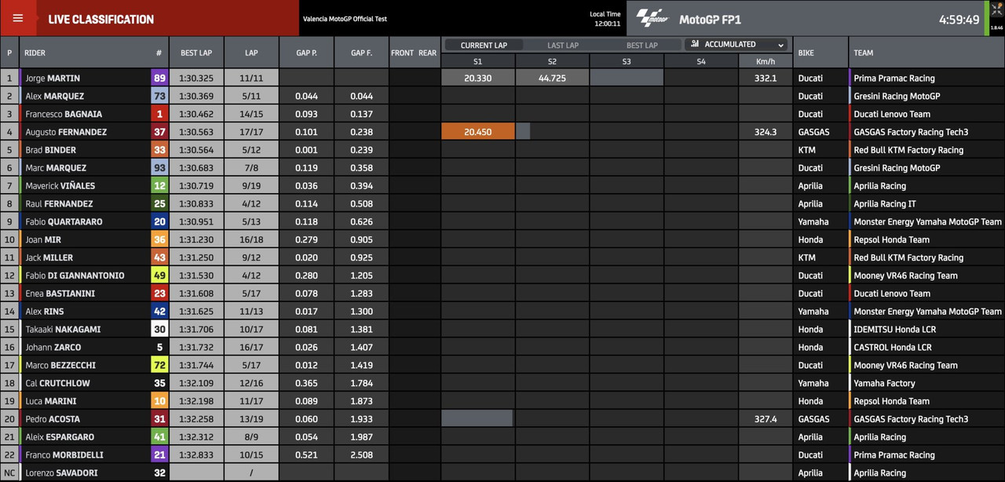The height and width of the screenshot is (482, 1005).
Task: Click Morbidelli's gap value 2.508
Action: click(361, 455)
